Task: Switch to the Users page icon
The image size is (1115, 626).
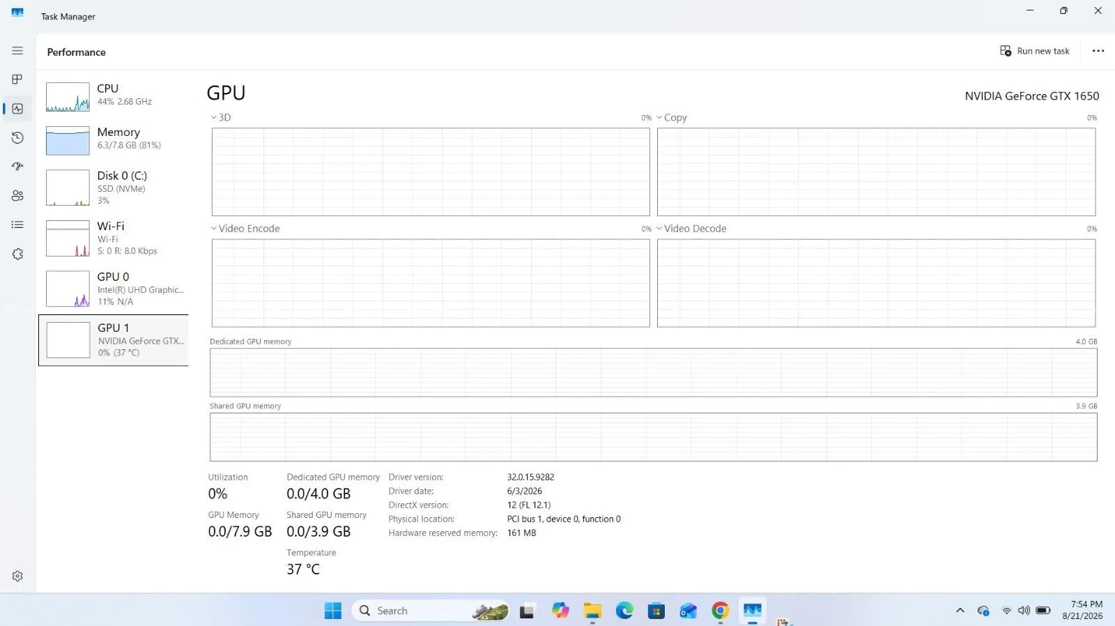Action: [x=17, y=196]
